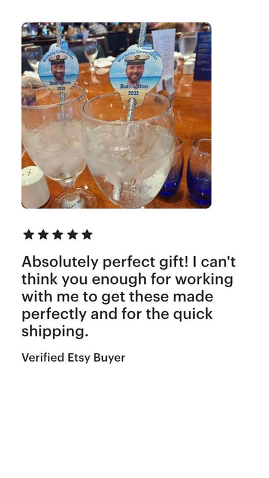Click the 'Boats & Hoes 2023' right tag text
Image resolution: width=269 pixels, height=478 pixels.
click(x=134, y=89)
